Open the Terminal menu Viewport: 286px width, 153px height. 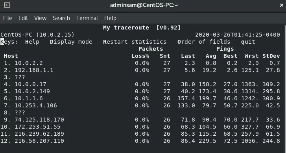pos(87,18)
